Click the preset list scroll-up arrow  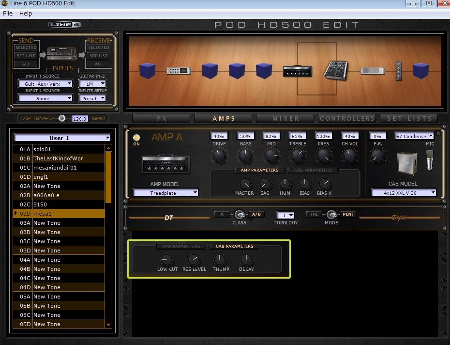point(108,148)
